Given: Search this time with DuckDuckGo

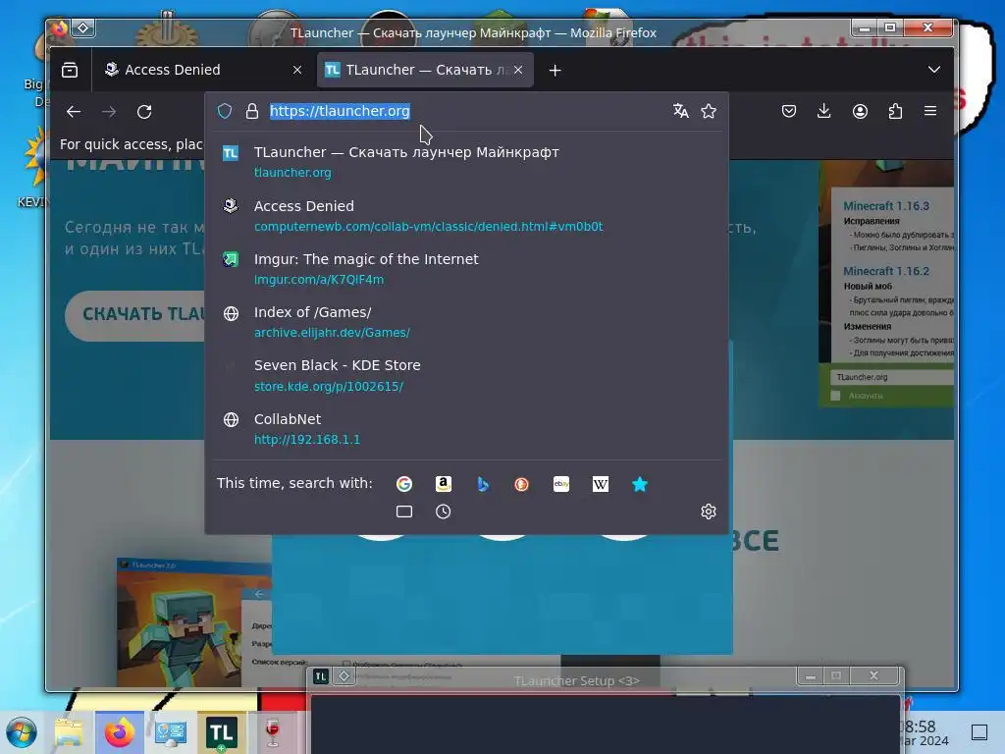Looking at the screenshot, I should coord(522,484).
